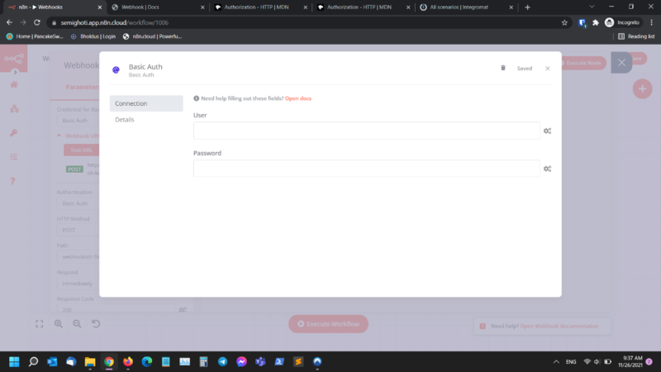Image resolution: width=661 pixels, height=372 pixels.
Task: Open the Chrome three-dot menu
Action: [x=652, y=22]
